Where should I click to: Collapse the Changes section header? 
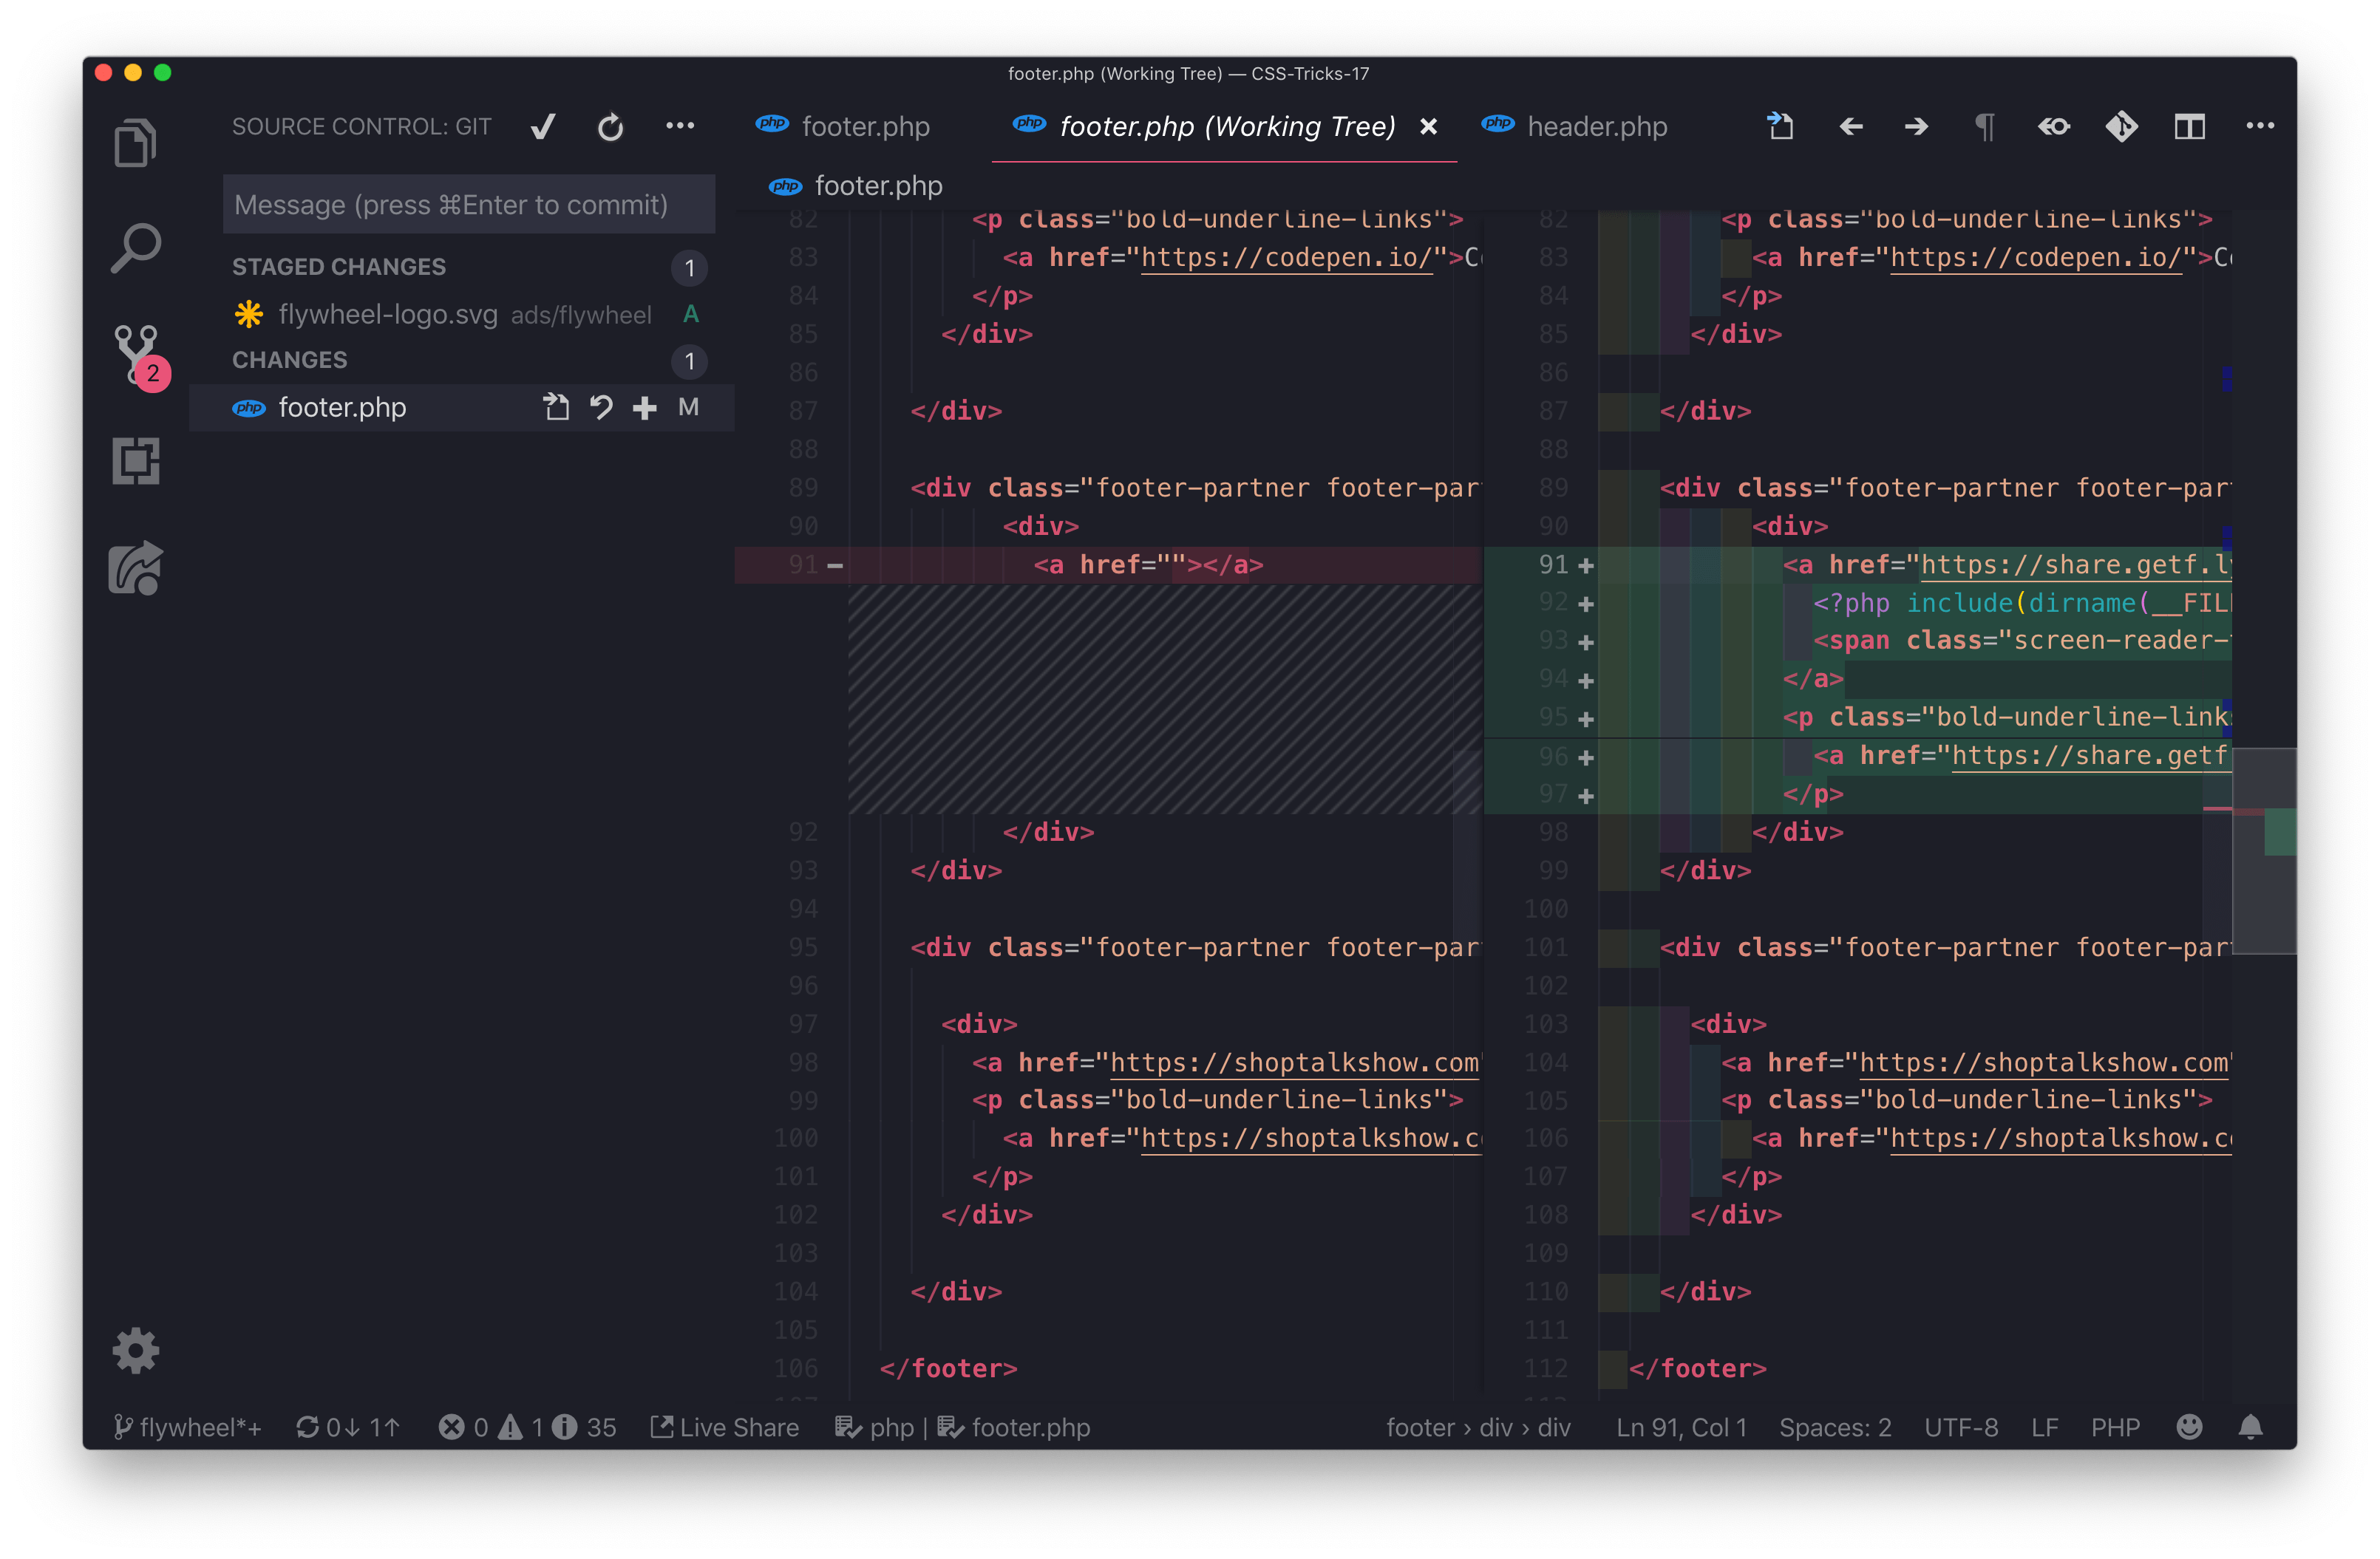[290, 360]
